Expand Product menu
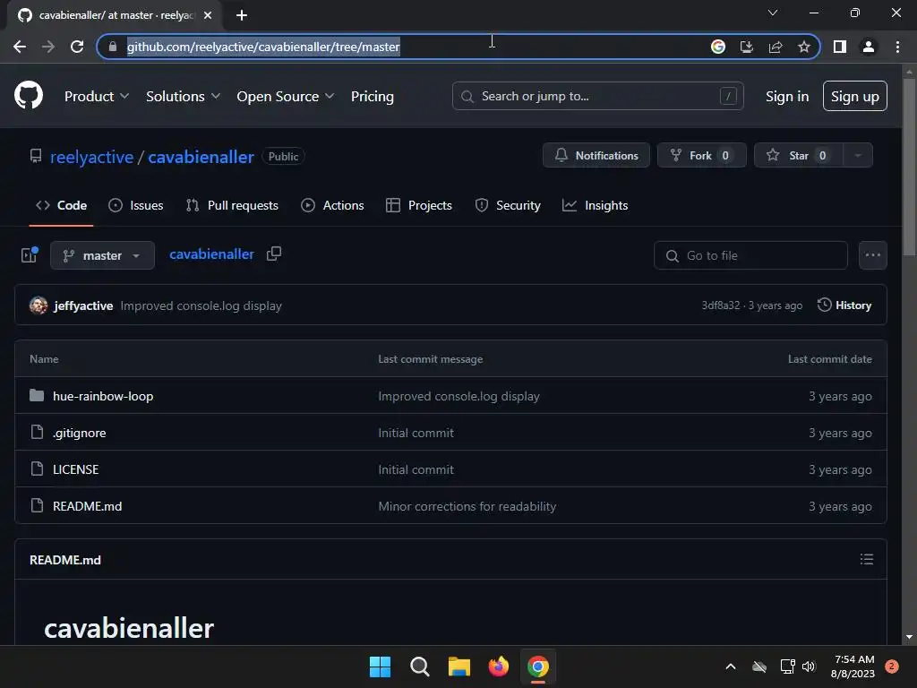 coord(97,96)
